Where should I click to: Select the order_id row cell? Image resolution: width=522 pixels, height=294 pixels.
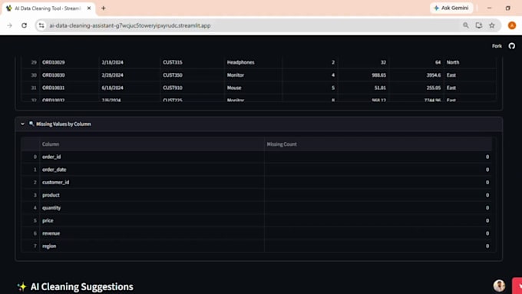point(152,157)
